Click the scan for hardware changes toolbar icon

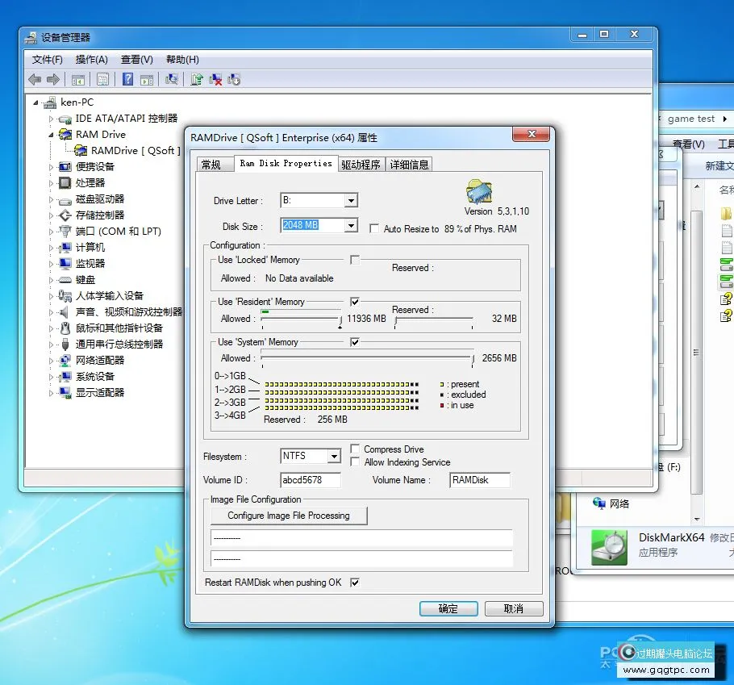(x=172, y=79)
